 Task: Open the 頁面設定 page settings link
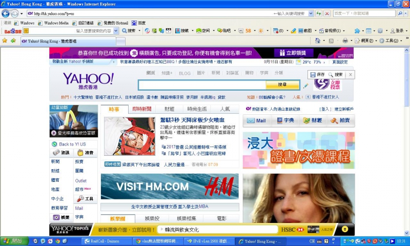click(340, 62)
